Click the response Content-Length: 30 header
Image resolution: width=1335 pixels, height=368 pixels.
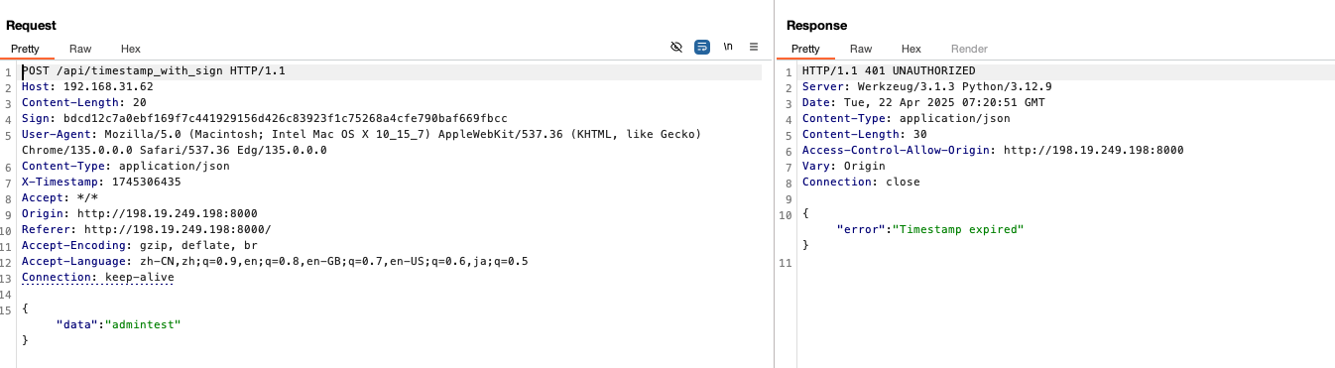[x=864, y=135]
